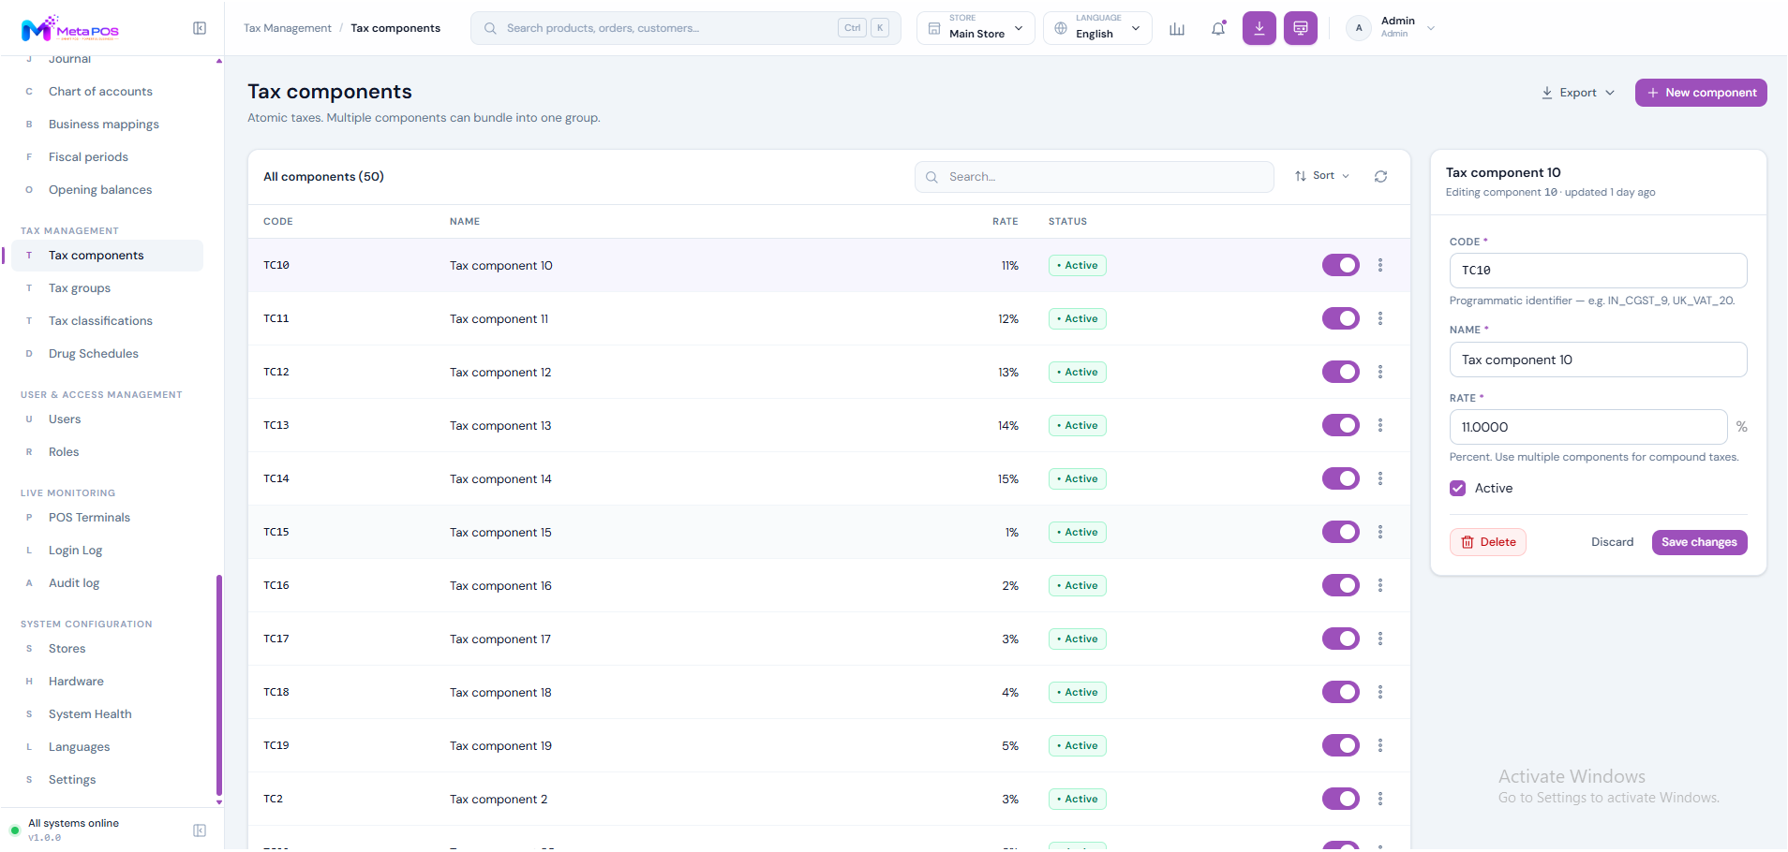Open Tax classifications page
1788x852 pixels.
[100, 321]
